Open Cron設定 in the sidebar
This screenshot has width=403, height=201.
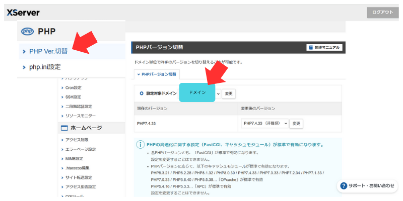(x=73, y=87)
